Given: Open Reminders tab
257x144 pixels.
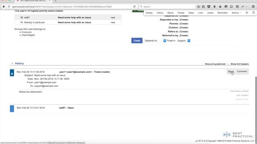Looking at the screenshot, I should [222, 13].
